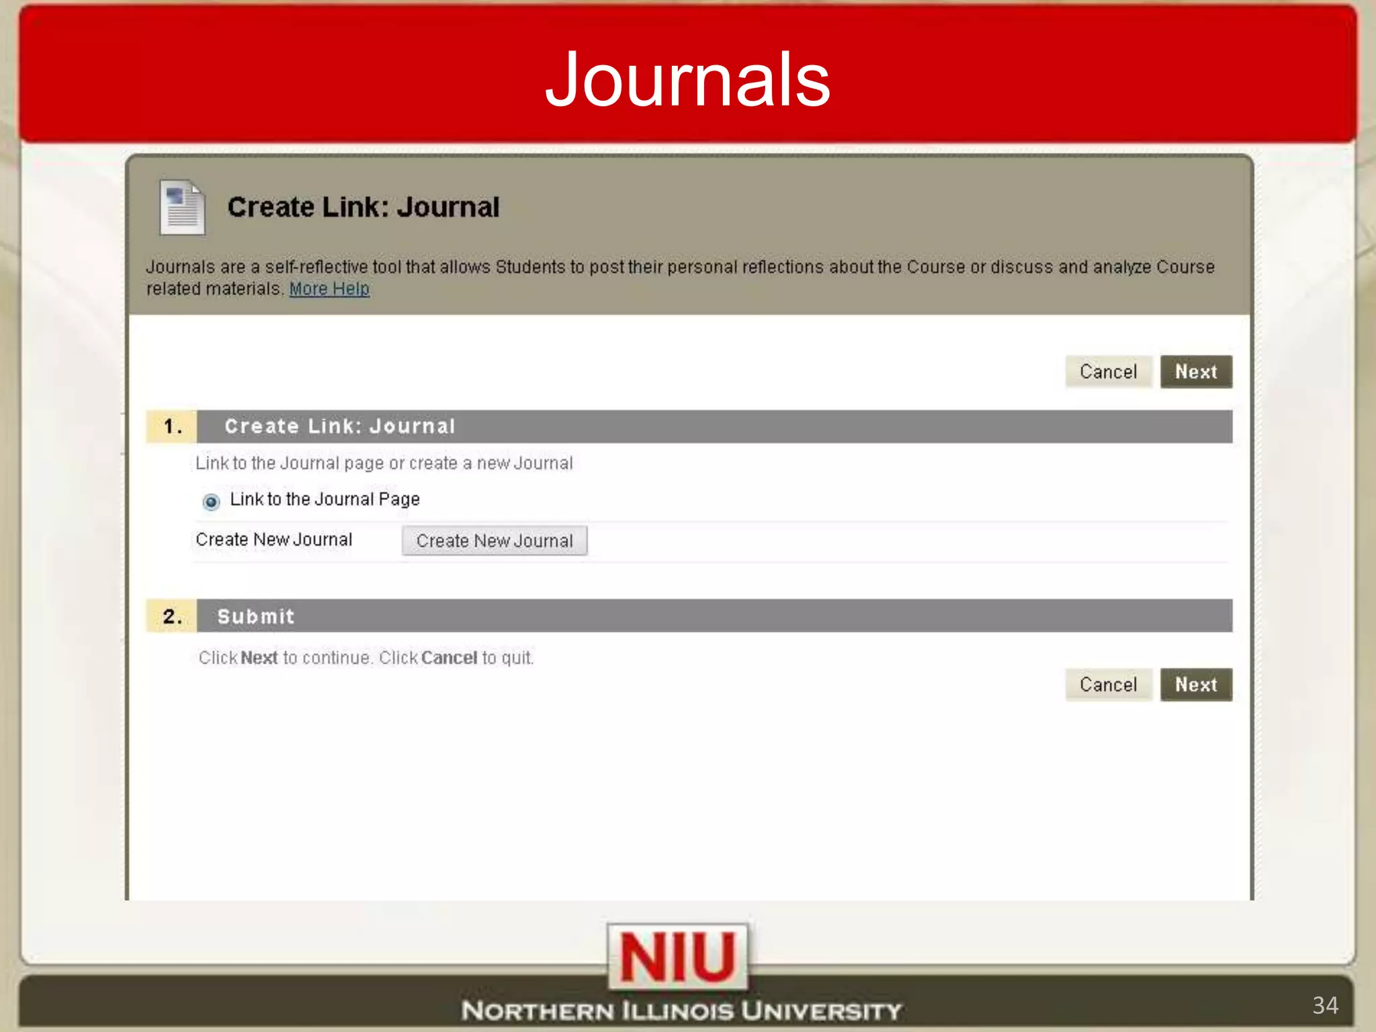Viewport: 1376px width, 1032px height.
Task: Click the document icon beside Create Link: Journal
Action: click(x=182, y=208)
